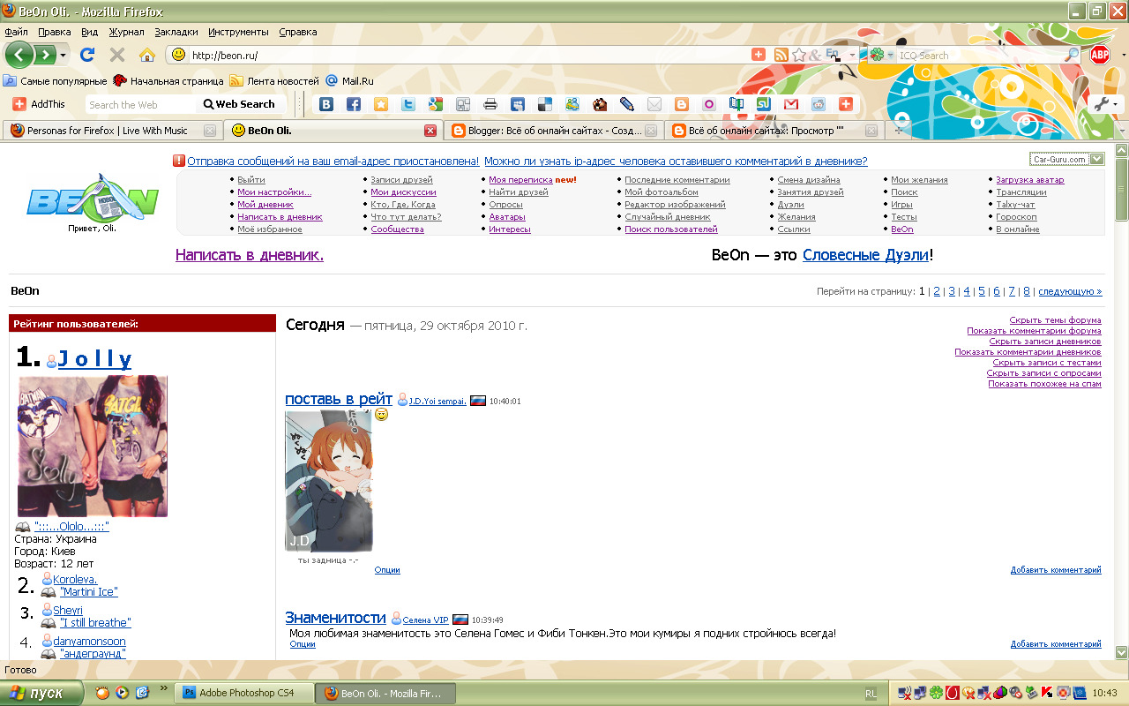Bookmark this page with the star icon
1129x706 pixels.
799,55
